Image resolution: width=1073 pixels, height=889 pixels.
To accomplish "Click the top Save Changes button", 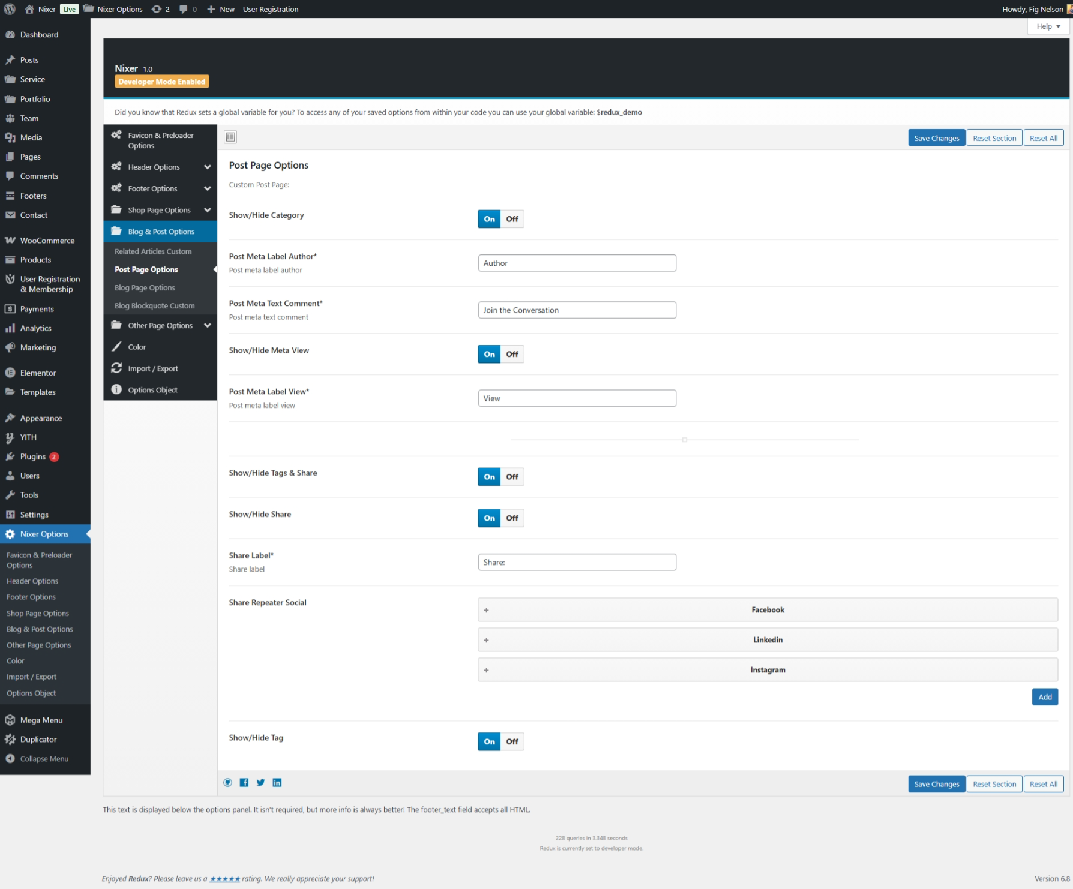I will click(x=936, y=138).
